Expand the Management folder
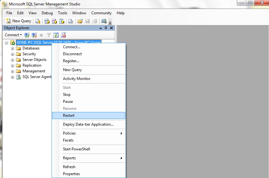This screenshot has height=178, width=269. 12,71
